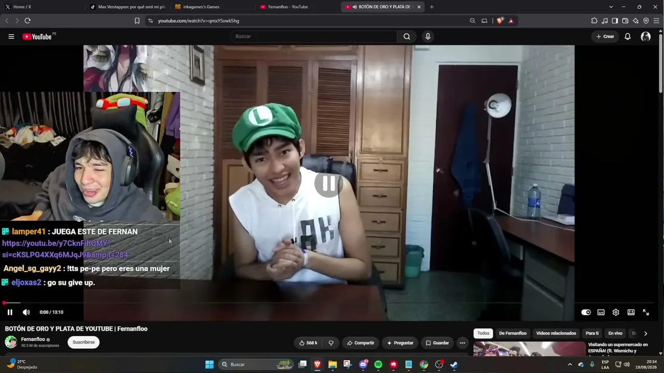Toggle subtitles on the video
This screenshot has height=373, width=664.
click(x=601, y=312)
